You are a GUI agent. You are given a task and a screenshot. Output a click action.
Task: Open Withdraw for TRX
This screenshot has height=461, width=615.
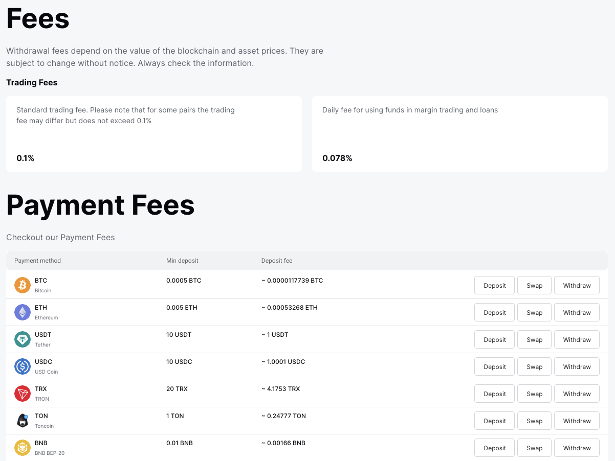point(577,394)
